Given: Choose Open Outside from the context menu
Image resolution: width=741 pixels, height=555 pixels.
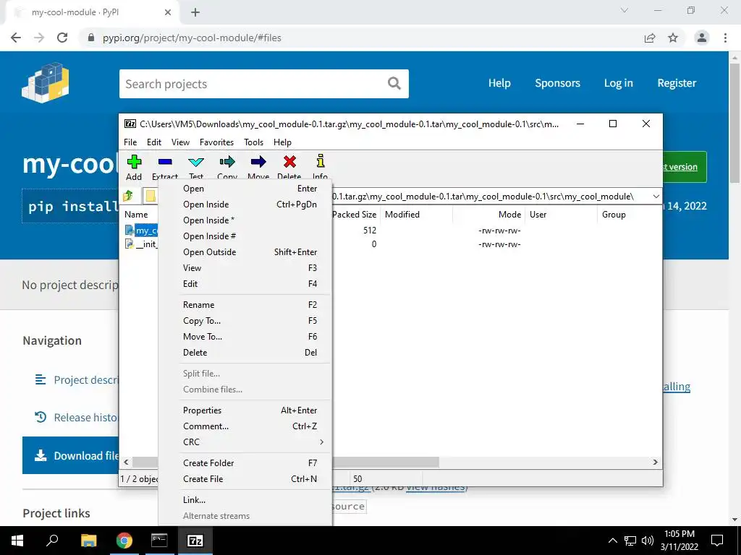Looking at the screenshot, I should pos(245,252).
